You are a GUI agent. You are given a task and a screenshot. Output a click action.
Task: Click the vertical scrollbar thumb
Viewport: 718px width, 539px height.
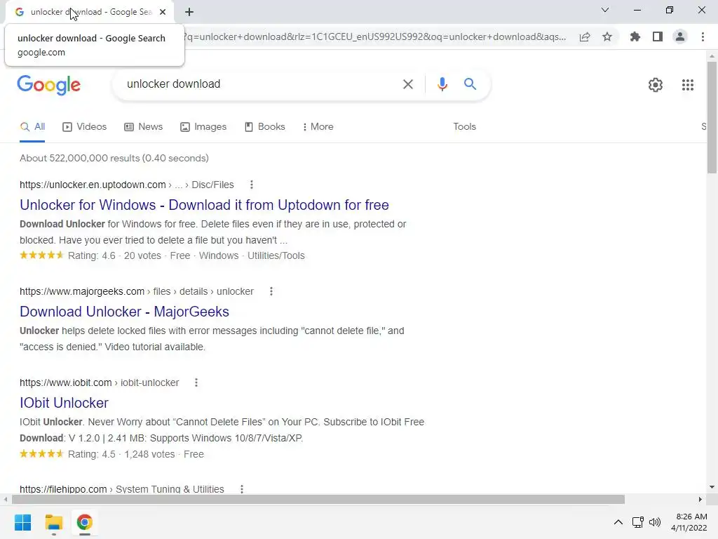[712, 117]
